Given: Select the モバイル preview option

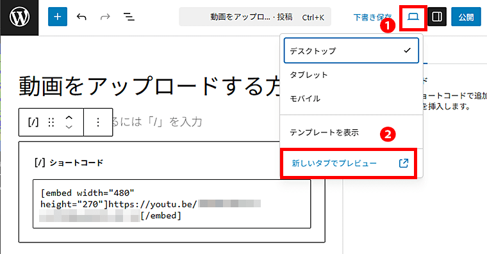Looking at the screenshot, I should (x=351, y=99).
